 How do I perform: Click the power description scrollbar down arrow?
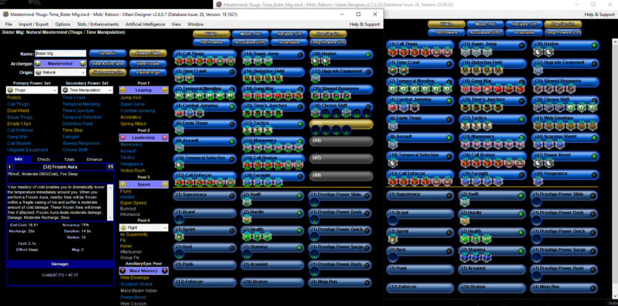[x=111, y=218]
